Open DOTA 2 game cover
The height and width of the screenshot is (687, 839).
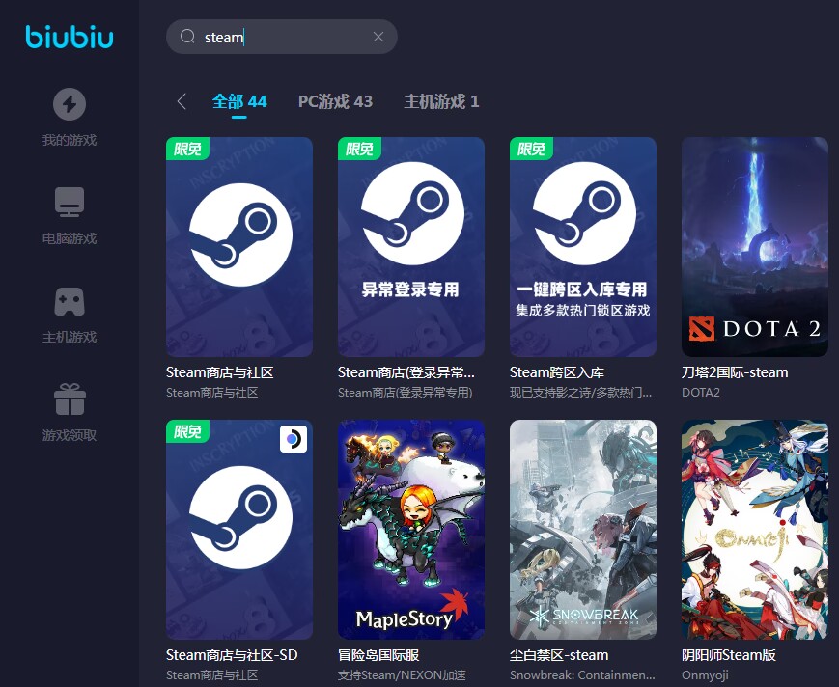tap(754, 247)
